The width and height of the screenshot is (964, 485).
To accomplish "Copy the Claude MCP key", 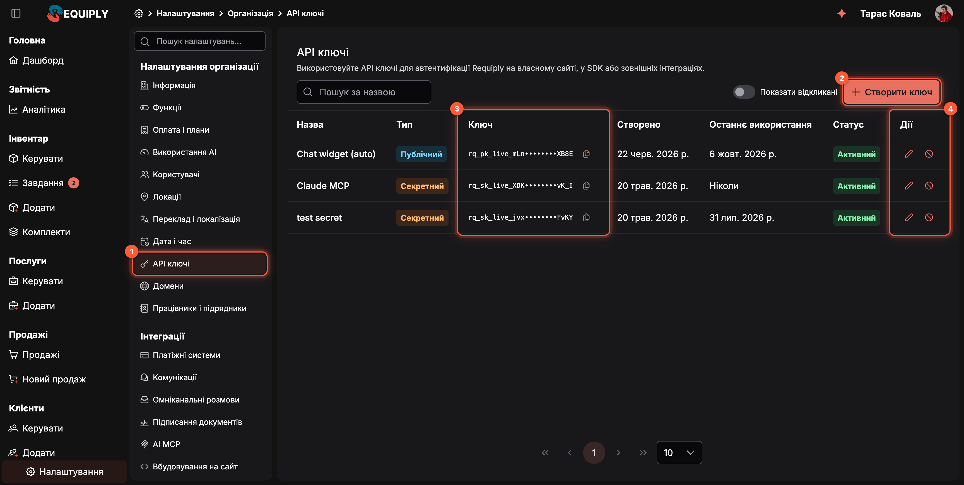I will coord(586,185).
